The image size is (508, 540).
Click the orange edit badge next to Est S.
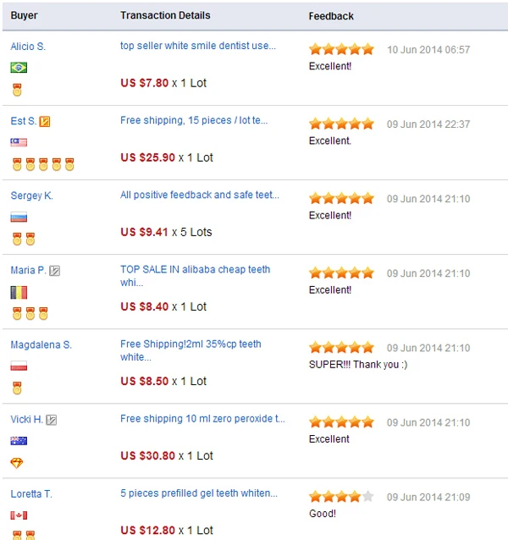click(x=44, y=122)
